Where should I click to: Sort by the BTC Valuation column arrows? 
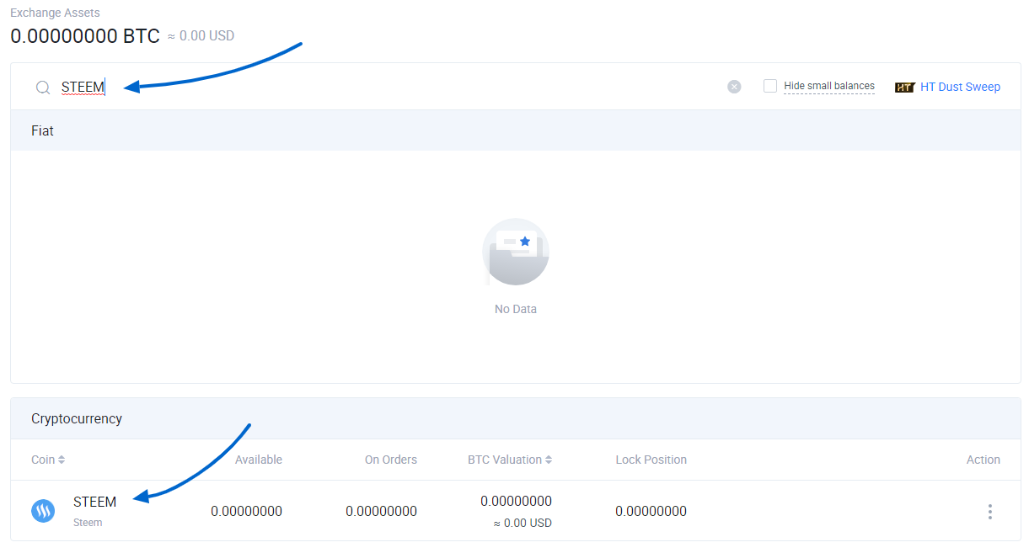(x=549, y=460)
